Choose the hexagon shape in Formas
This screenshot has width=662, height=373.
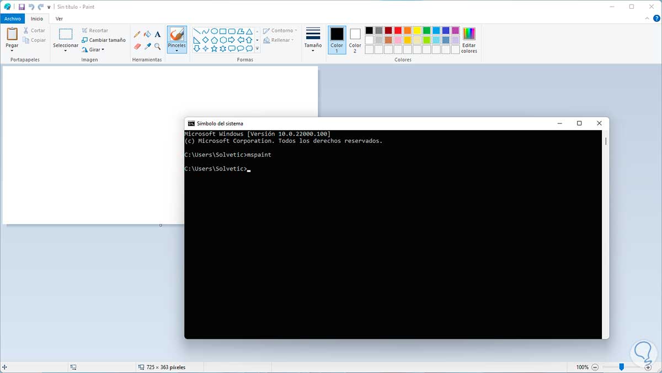click(223, 40)
